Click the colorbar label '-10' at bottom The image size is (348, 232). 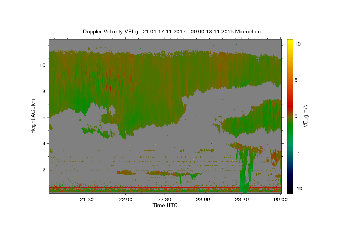click(x=299, y=188)
